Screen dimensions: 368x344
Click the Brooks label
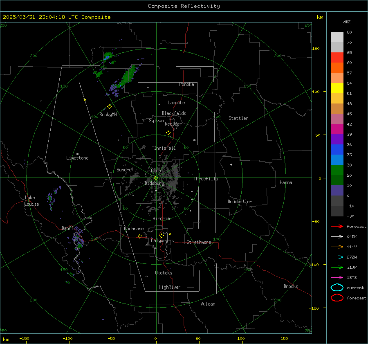click(x=291, y=286)
